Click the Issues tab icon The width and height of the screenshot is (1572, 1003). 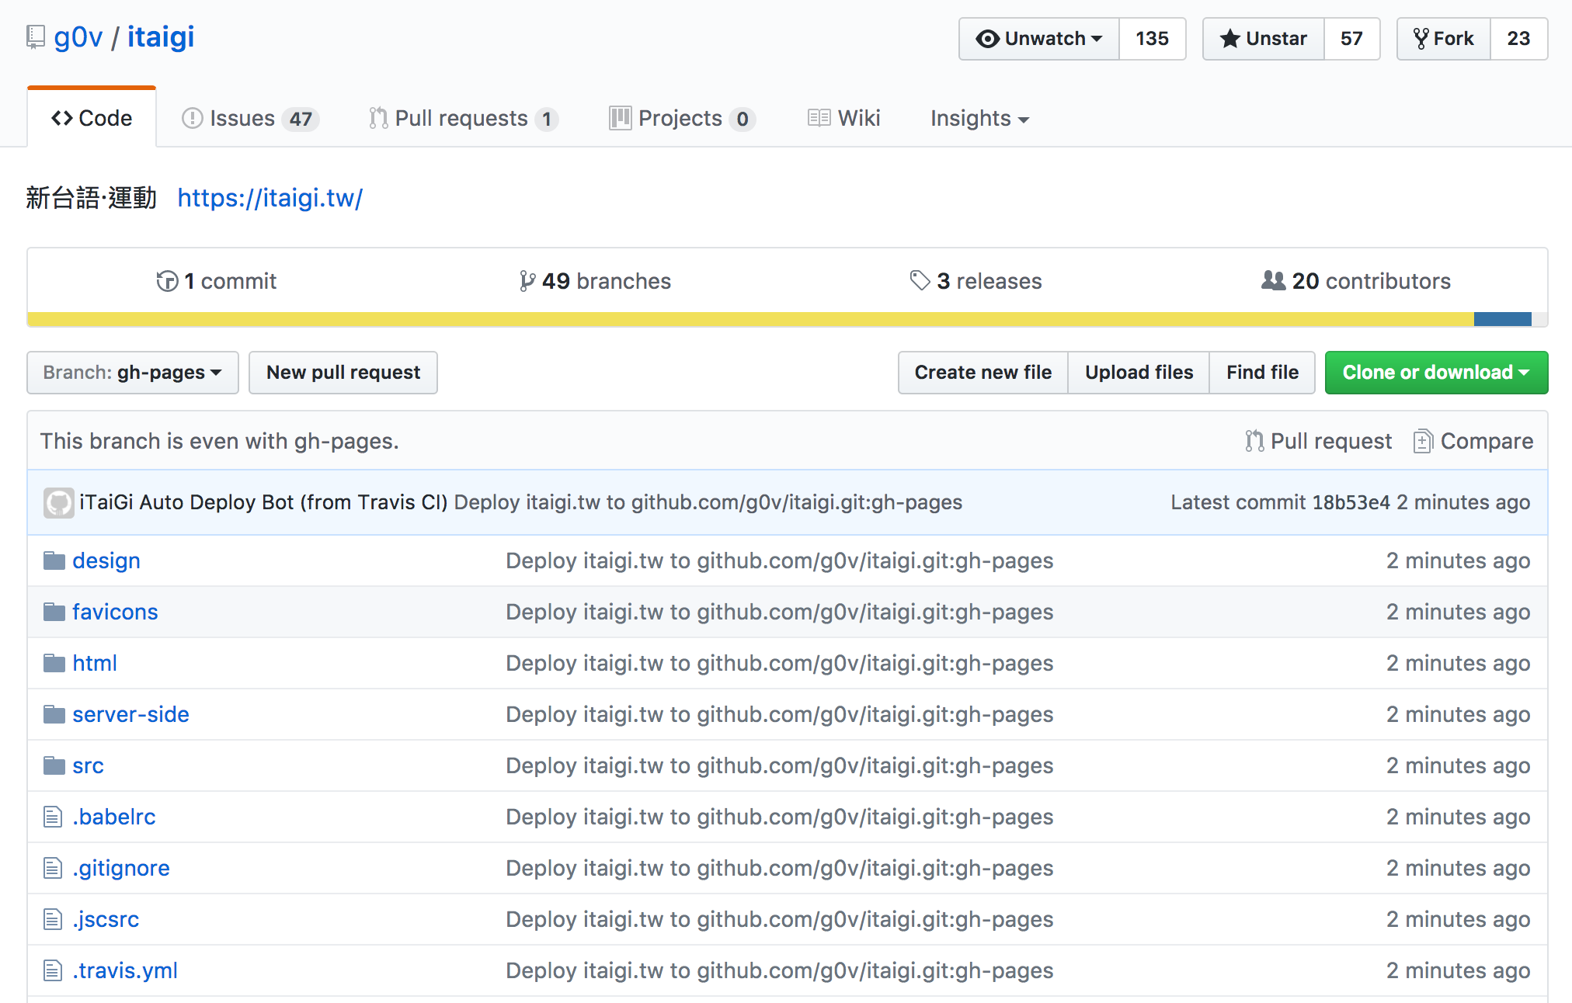(192, 118)
